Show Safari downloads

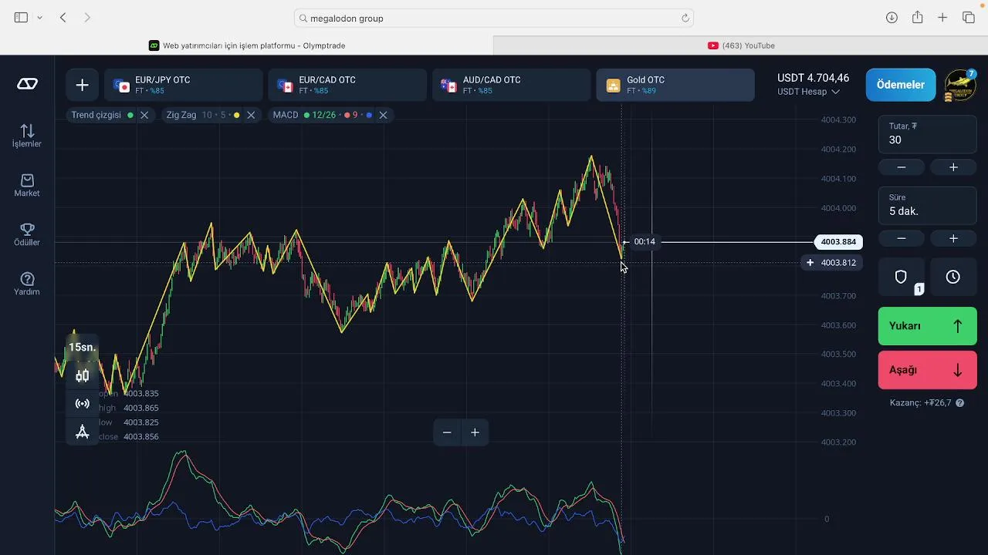[x=892, y=18]
